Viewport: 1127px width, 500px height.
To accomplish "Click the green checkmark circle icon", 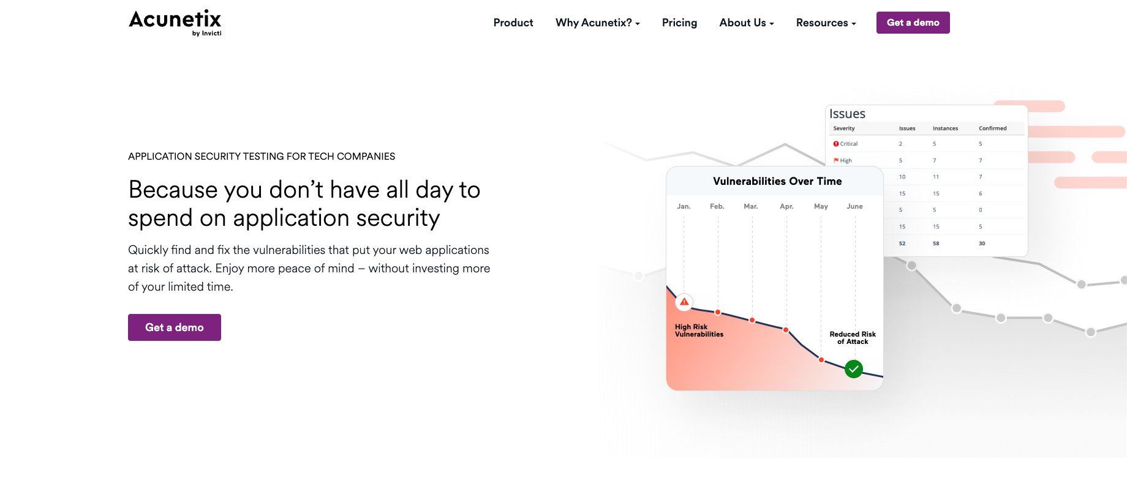I will [853, 369].
